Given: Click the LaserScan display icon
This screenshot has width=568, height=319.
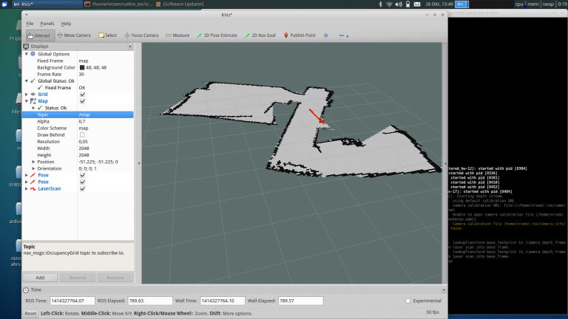Looking at the screenshot, I should tap(33, 189).
